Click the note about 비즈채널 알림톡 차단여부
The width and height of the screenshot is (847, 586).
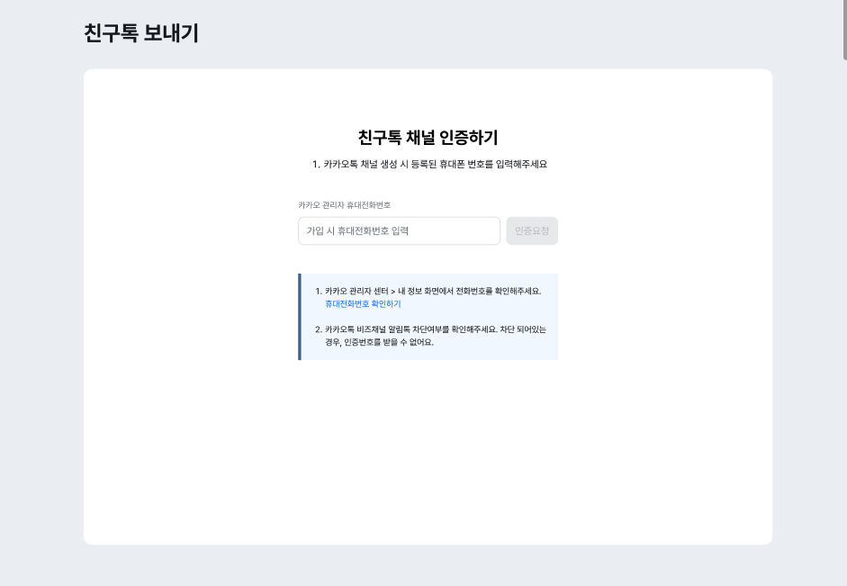(436, 336)
